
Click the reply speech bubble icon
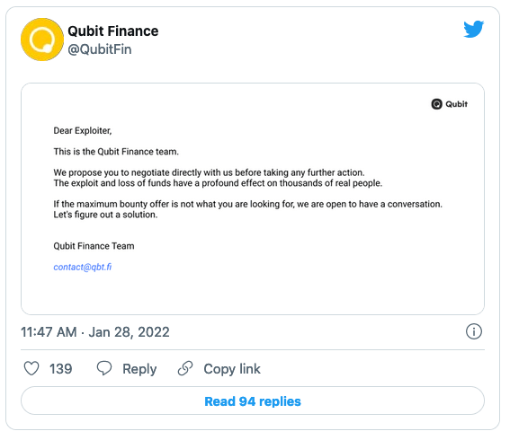[104, 368]
